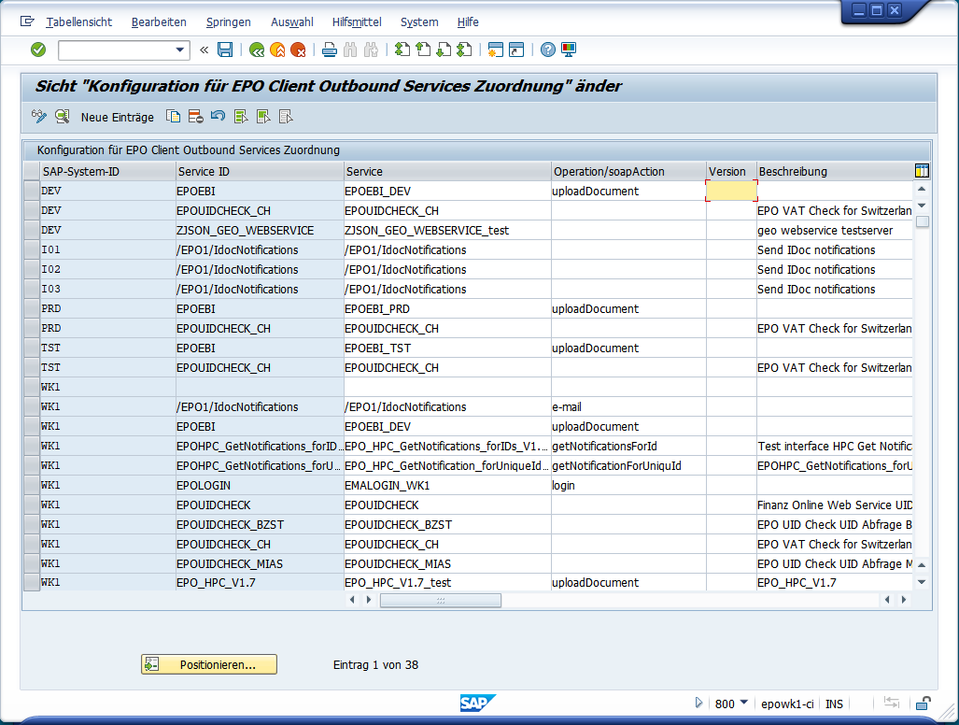
Task: Click the Operation/soapAction column header
Action: coord(628,171)
